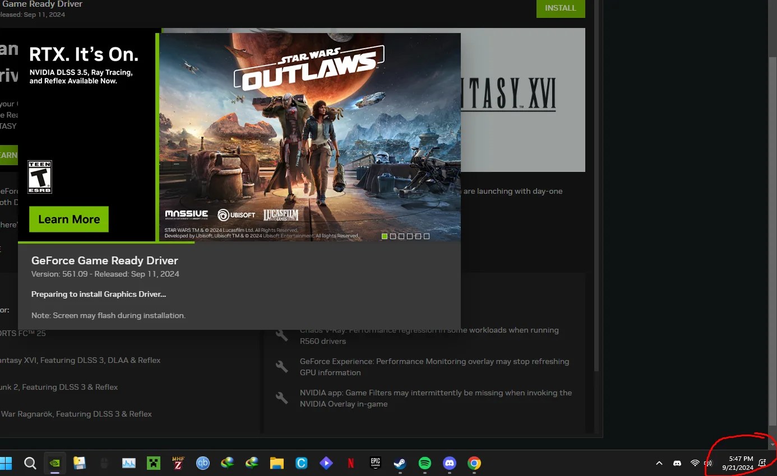The image size is (777, 476).
Task: Launch Minecraft from the taskbar
Action: pos(154,463)
